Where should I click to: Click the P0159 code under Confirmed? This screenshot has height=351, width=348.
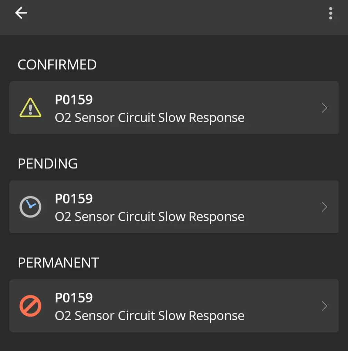coord(74,100)
